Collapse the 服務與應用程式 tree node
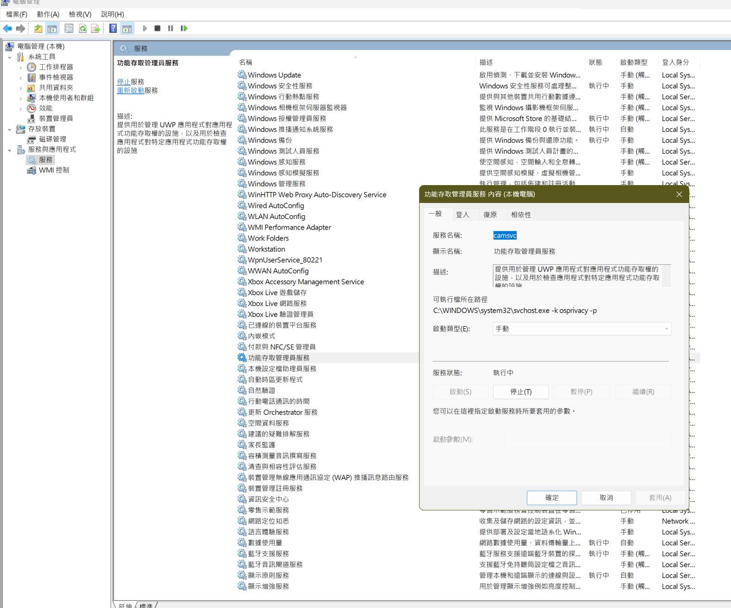Viewport: 731px width, 608px height. [x=10, y=149]
